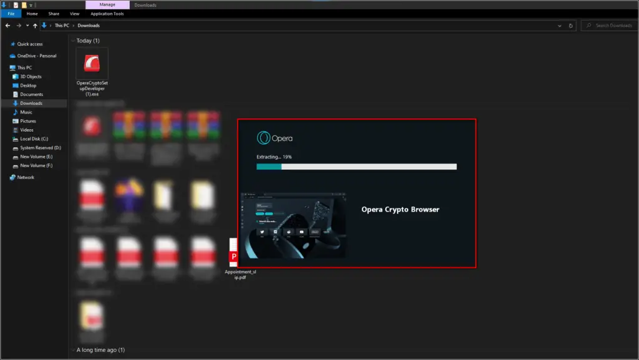This screenshot has width=639, height=360.
Task: Expand the address bar history dropdown
Action: point(560,25)
